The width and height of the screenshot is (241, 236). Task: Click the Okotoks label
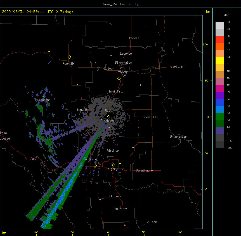(x=115, y=196)
